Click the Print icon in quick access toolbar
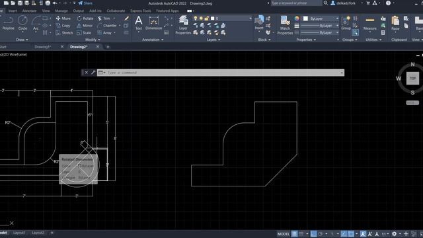423x238 pixels. click(48, 3)
